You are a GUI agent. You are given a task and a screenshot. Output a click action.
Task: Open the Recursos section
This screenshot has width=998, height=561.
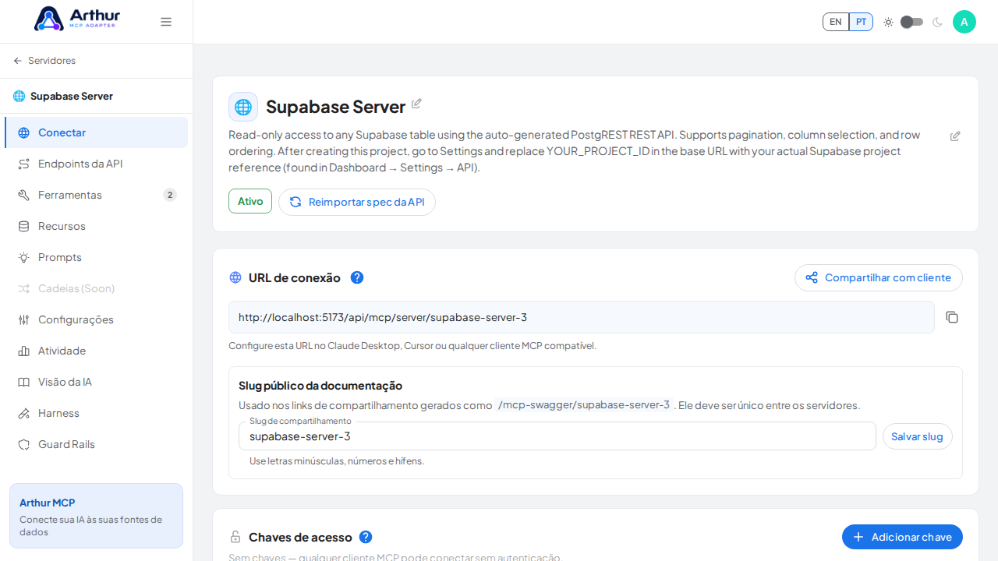97,226
